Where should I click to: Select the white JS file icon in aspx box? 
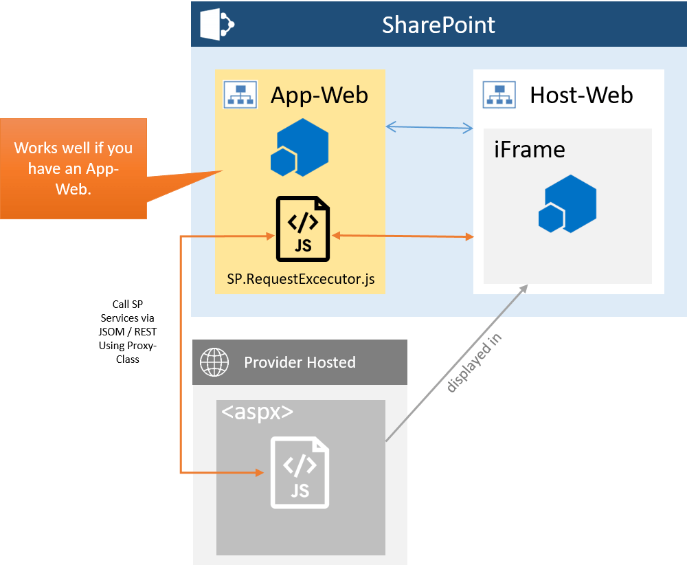pos(300,472)
